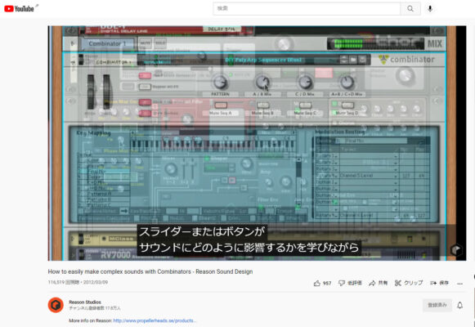The image size is (475, 327).
Task: Step patches with up/down arrows
Action: [344, 60]
